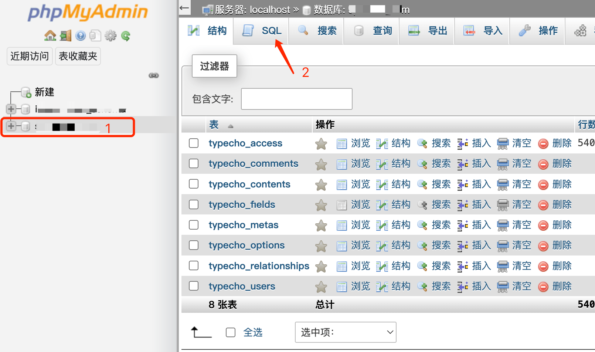Viewport: 595px width, 352px height.
Task: Check the typecho_options checkbox
Action: click(194, 245)
